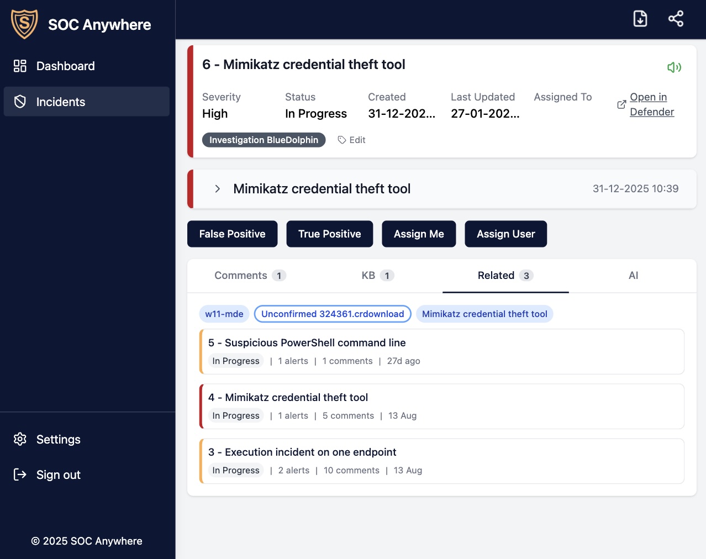The width and height of the screenshot is (706, 559).
Task: Select the w11-mde filter chip
Action: [224, 314]
